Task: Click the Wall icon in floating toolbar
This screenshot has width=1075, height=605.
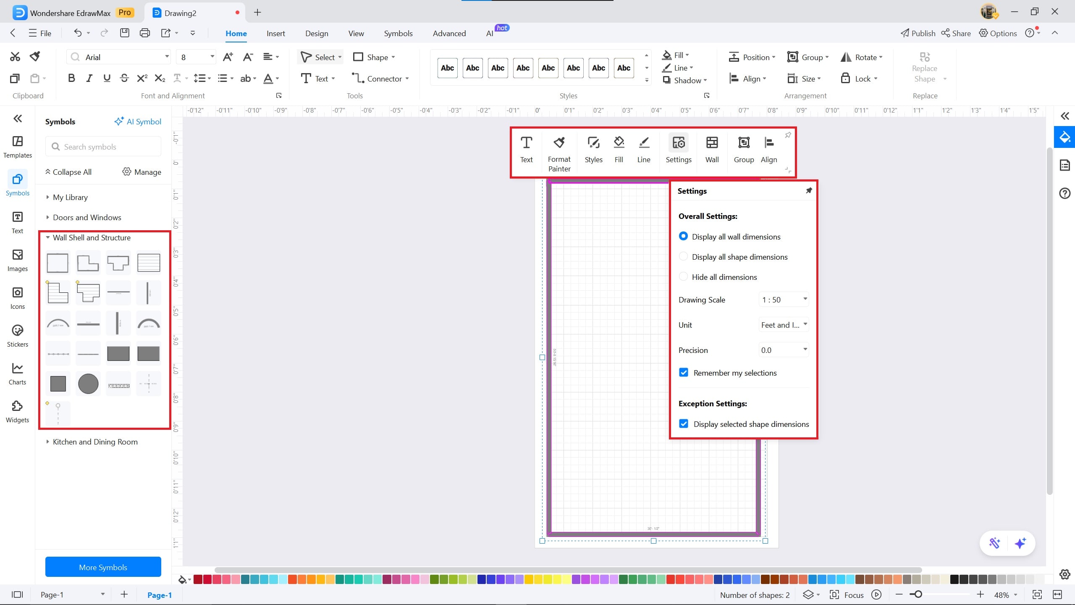Action: pos(712,149)
